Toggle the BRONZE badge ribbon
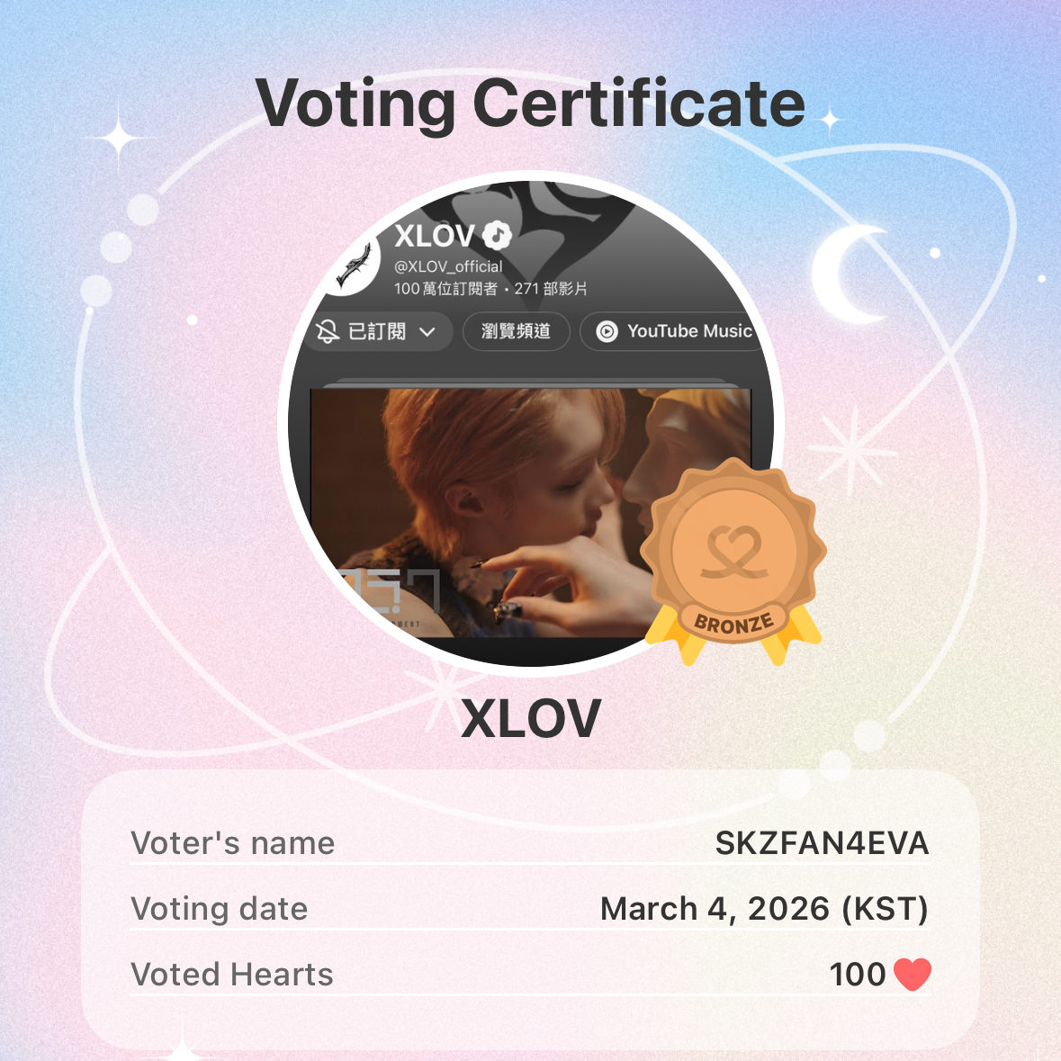Image resolution: width=1061 pixels, height=1061 pixels. click(733, 620)
